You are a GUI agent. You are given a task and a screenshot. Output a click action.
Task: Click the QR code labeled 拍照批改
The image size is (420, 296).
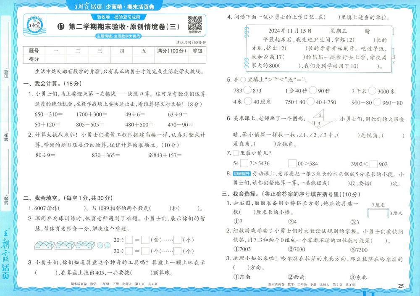pyautogui.click(x=195, y=23)
